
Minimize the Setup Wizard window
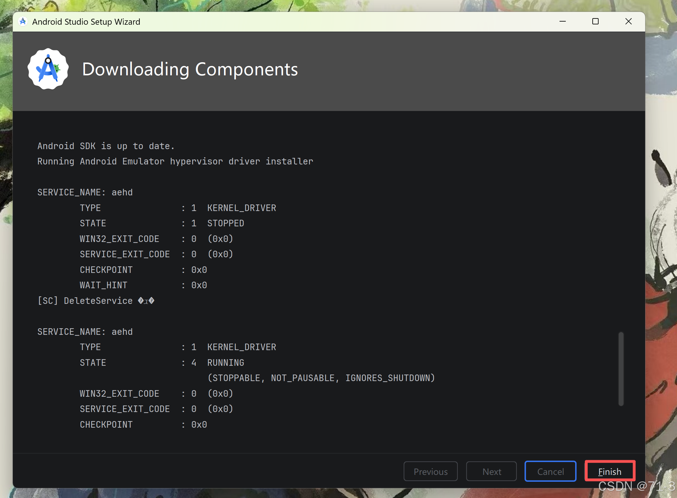(x=562, y=22)
